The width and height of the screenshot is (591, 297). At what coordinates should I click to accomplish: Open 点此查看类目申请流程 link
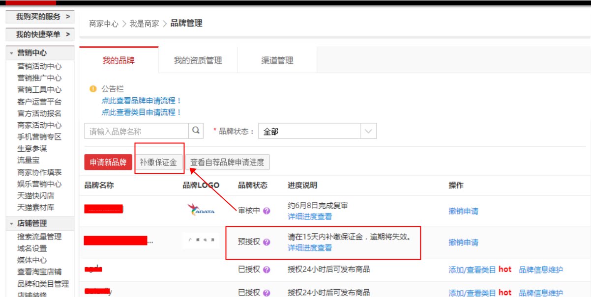tap(141, 112)
